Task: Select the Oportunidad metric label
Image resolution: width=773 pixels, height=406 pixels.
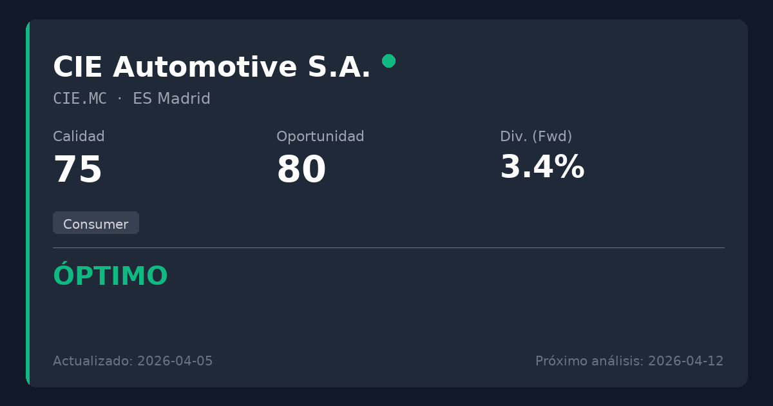Action: tap(320, 137)
